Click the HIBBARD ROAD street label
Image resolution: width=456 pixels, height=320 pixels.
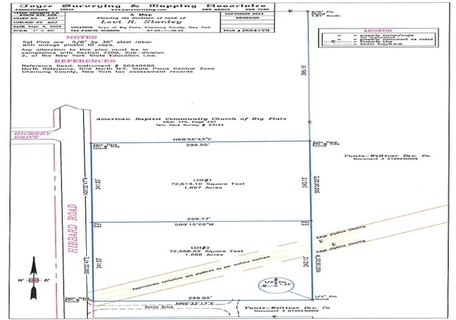[73, 228]
